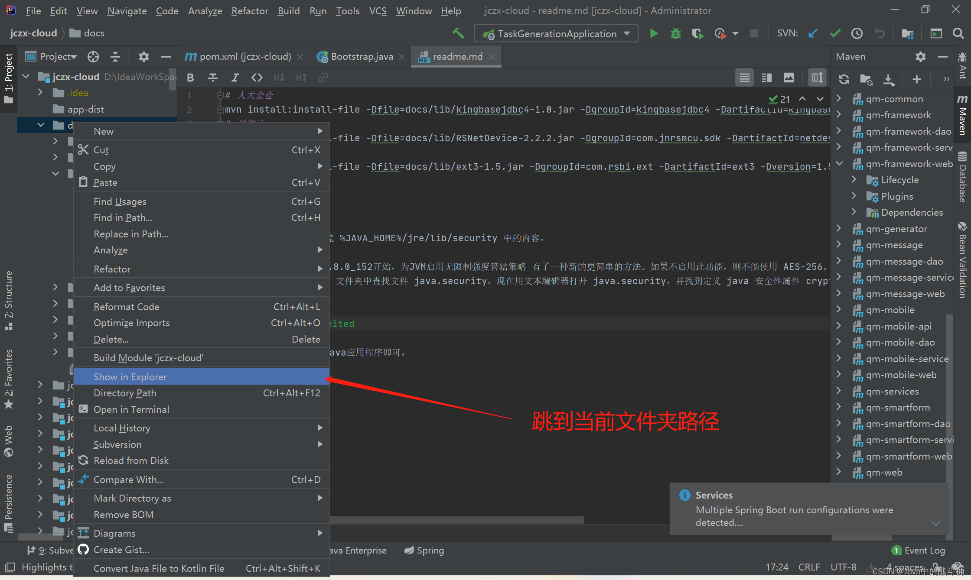Switch to the Bootstrap.java tab
This screenshot has width=971, height=580.
[x=362, y=57]
